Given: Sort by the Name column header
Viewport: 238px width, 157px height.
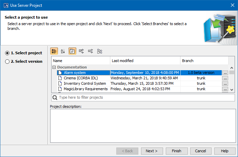Looking at the screenshot, I should pos(81,61).
